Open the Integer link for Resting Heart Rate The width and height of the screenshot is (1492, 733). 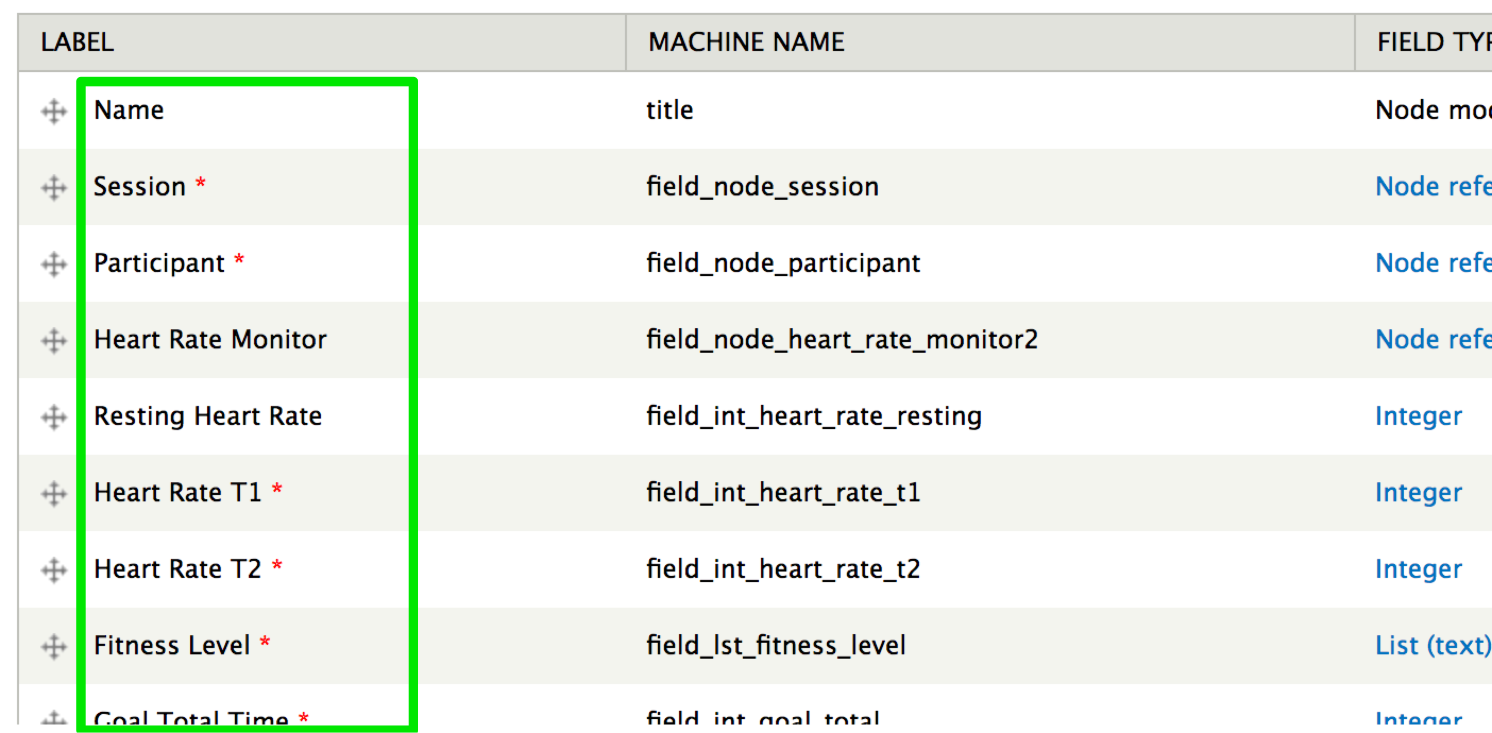[x=1419, y=416]
